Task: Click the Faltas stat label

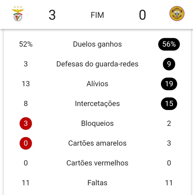Action: (x=97, y=183)
